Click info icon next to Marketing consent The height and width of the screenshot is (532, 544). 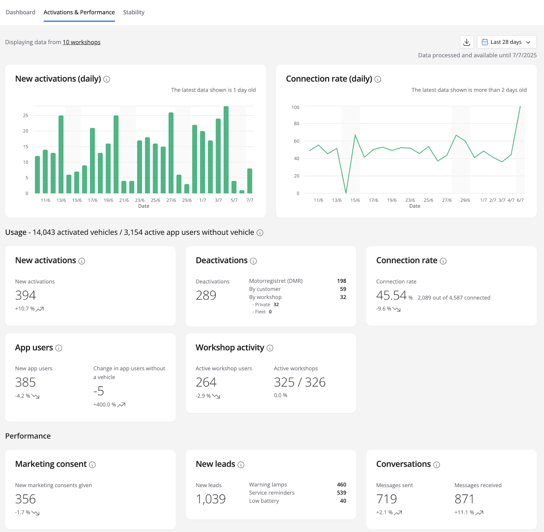[x=92, y=465]
